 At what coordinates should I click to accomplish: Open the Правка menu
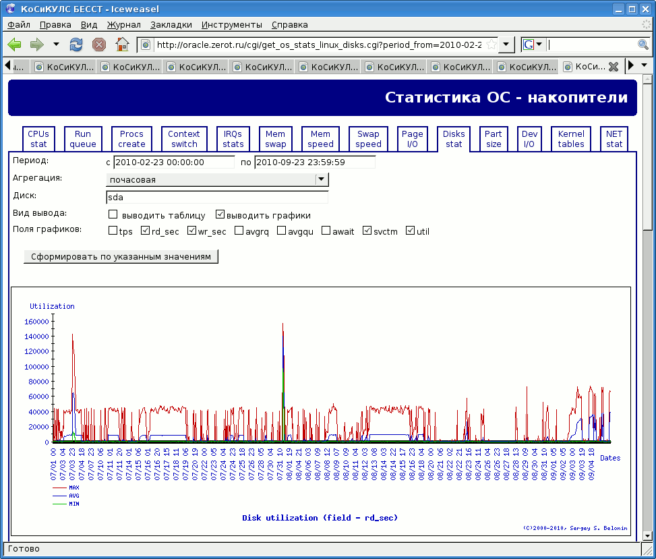tap(55, 25)
